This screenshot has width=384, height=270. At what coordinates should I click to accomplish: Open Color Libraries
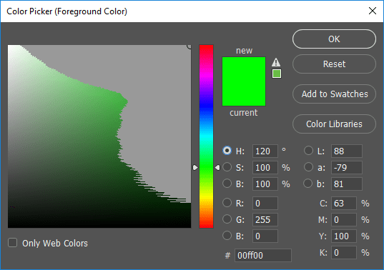point(334,124)
